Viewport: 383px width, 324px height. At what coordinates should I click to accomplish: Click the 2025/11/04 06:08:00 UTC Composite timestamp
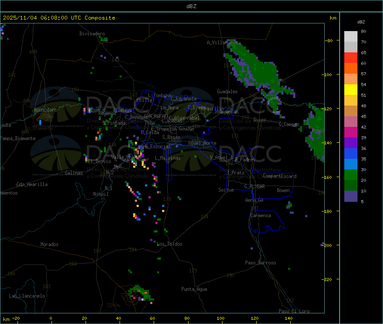tap(59, 18)
